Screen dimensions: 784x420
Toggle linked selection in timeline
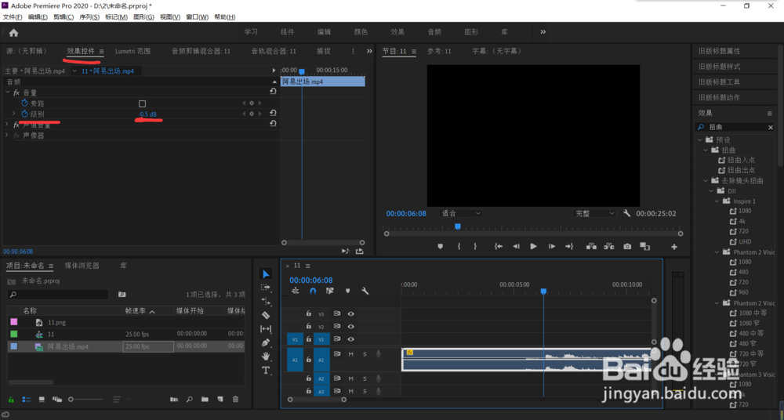[329, 291]
